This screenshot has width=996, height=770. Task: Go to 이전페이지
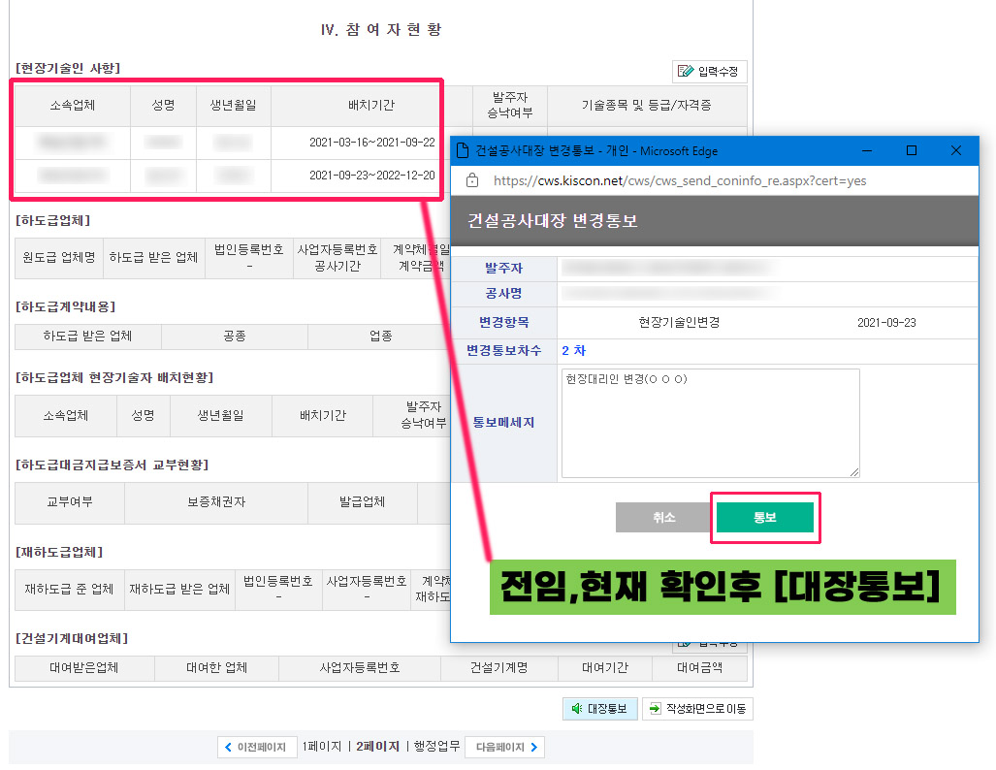tap(257, 747)
